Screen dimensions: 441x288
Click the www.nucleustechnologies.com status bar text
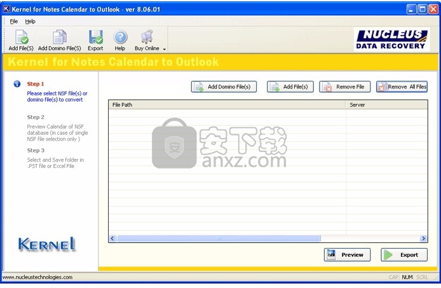pyautogui.click(x=37, y=277)
